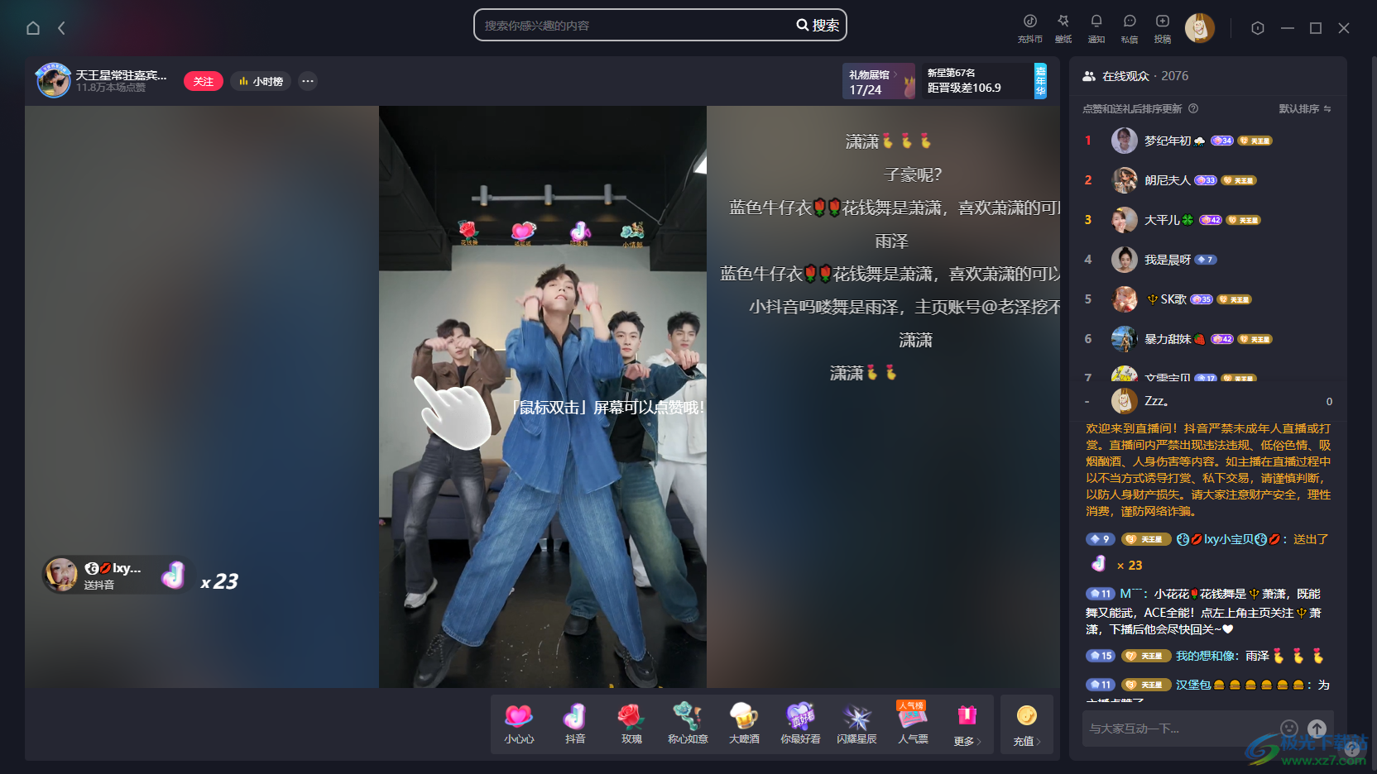Screen dimensions: 1377x774
Task: Click the Zzz。 user row
Action: [x=1208, y=401]
